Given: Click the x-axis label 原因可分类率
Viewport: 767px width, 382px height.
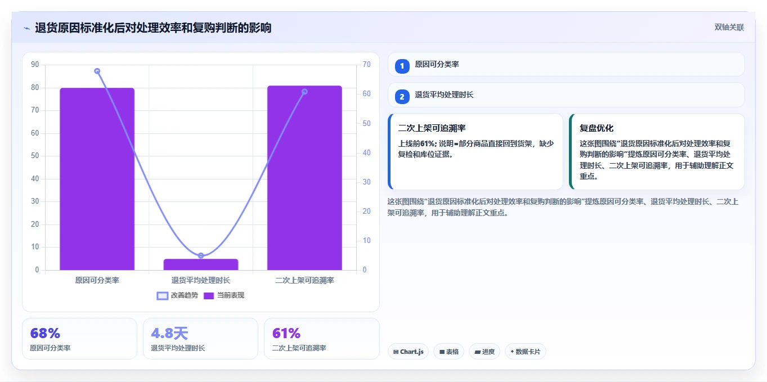Looking at the screenshot, I should 97,280.
